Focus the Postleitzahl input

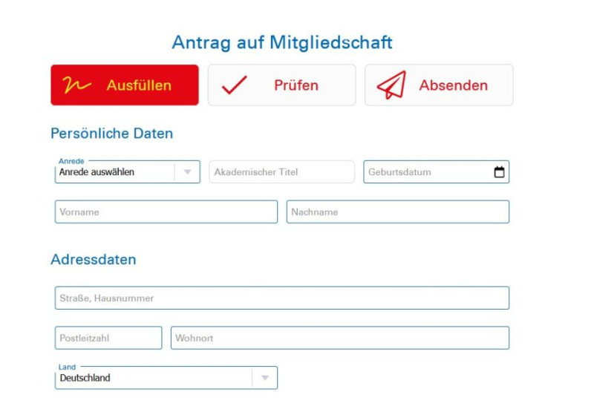point(108,338)
